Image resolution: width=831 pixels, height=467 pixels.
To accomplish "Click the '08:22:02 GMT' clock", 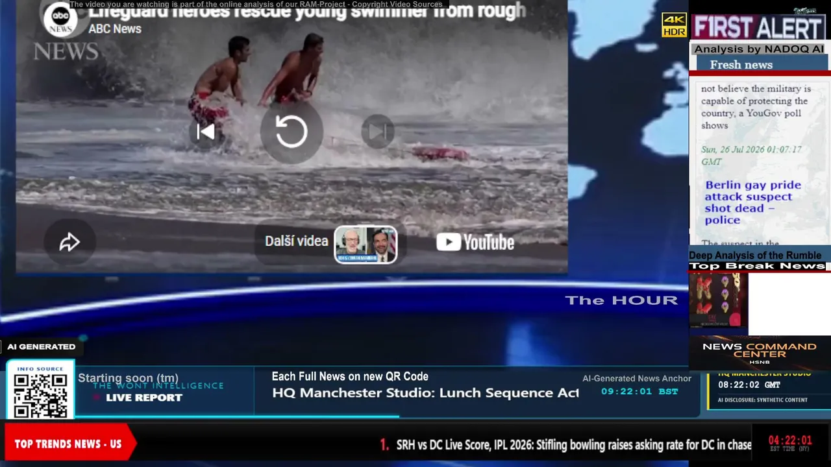I will click(749, 385).
